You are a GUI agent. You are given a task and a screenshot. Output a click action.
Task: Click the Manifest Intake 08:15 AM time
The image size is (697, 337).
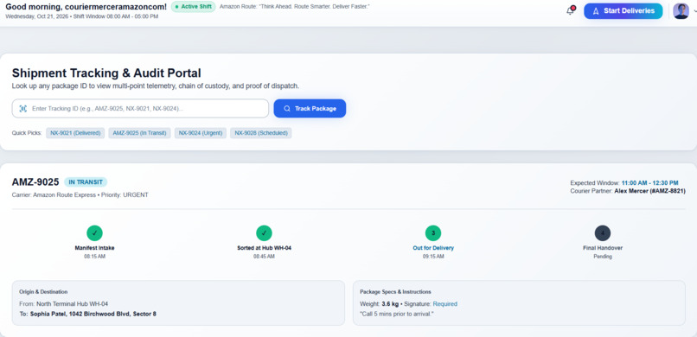[94, 257]
